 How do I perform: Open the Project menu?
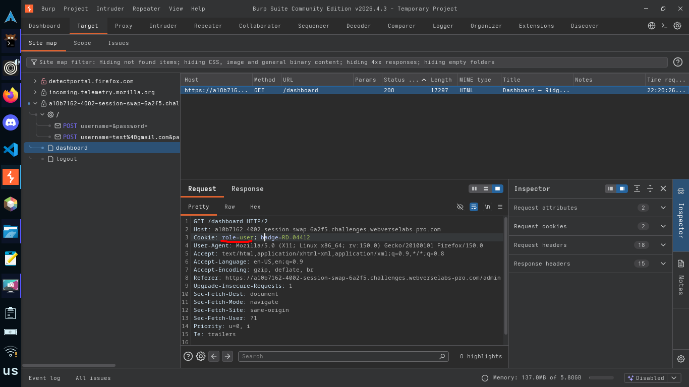pyautogui.click(x=76, y=9)
